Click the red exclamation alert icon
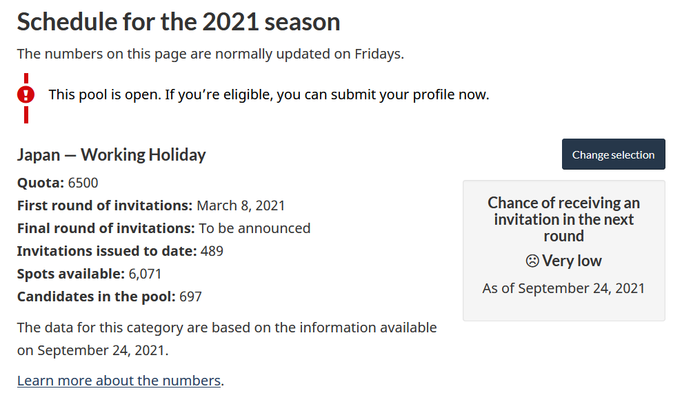Image resolution: width=682 pixels, height=402 pixels. [26, 94]
